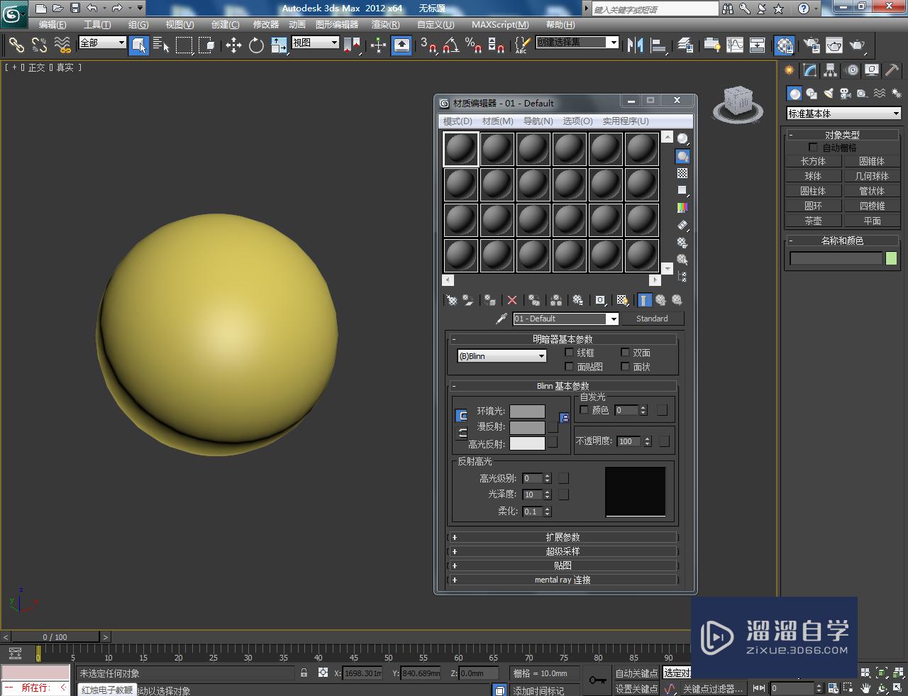Open the 材质(M) menu in material editor

click(x=497, y=121)
